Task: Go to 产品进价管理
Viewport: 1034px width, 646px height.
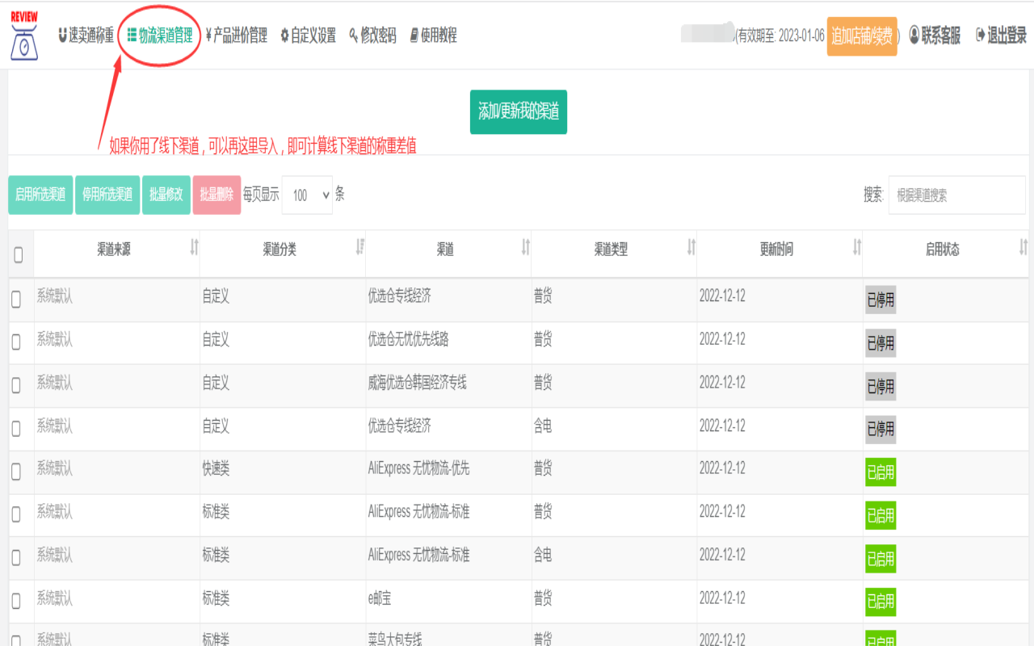Action: [x=237, y=36]
